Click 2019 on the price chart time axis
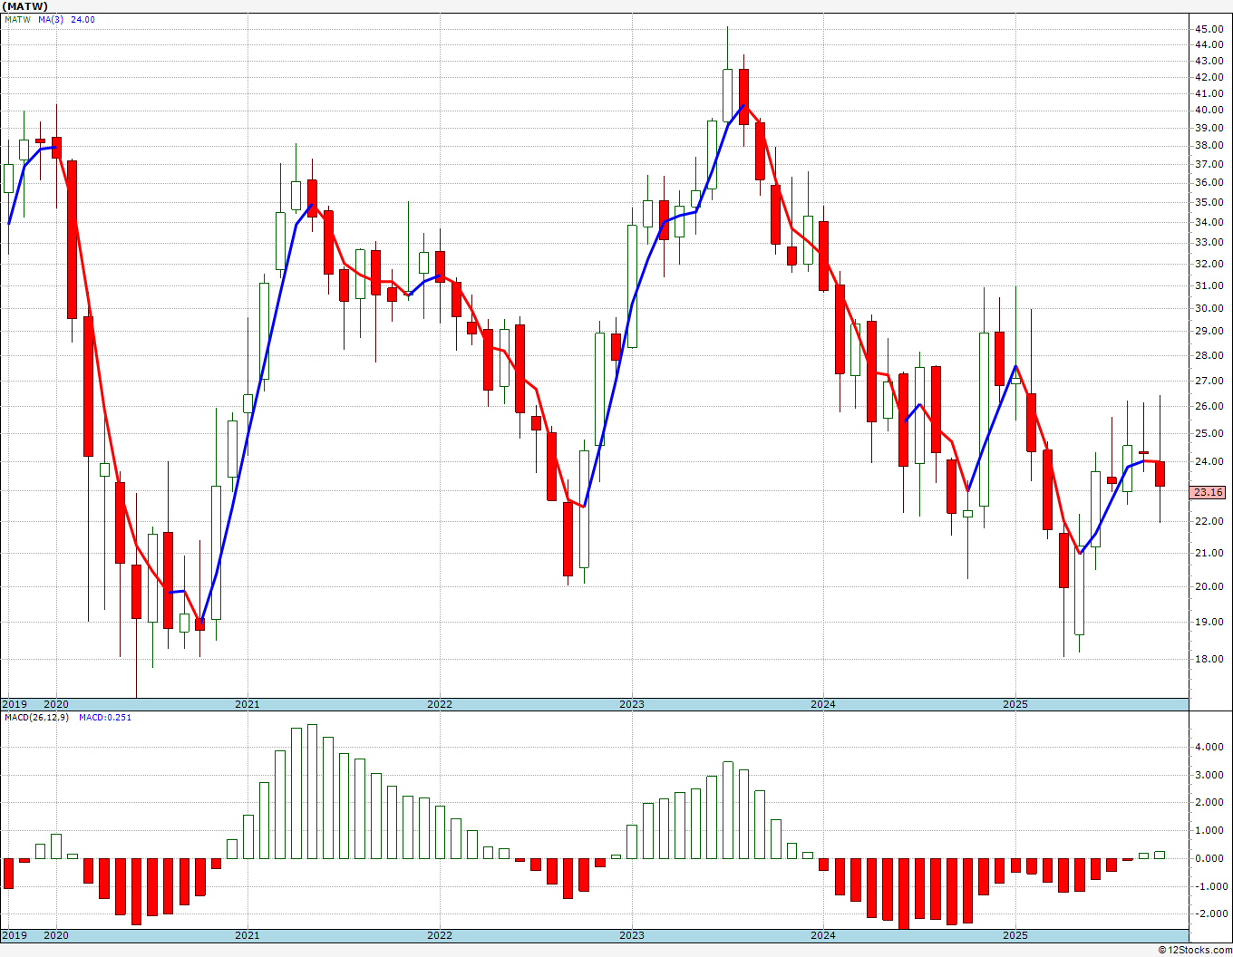The image size is (1233, 957). 14,704
